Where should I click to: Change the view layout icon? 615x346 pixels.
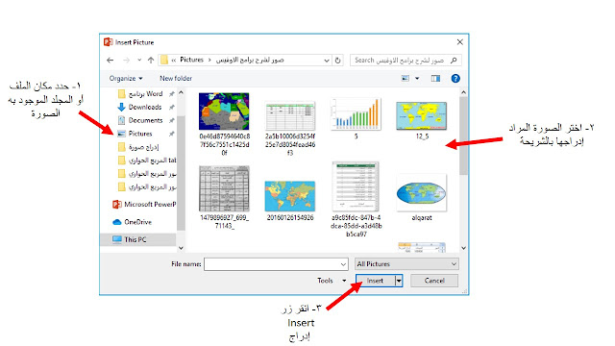click(406, 79)
